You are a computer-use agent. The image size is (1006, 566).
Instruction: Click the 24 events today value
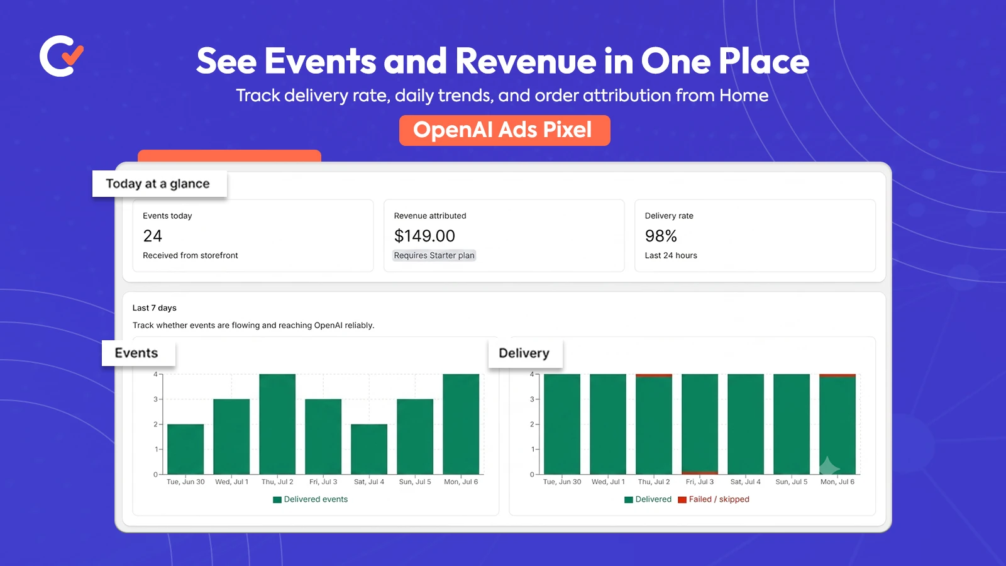click(x=153, y=236)
